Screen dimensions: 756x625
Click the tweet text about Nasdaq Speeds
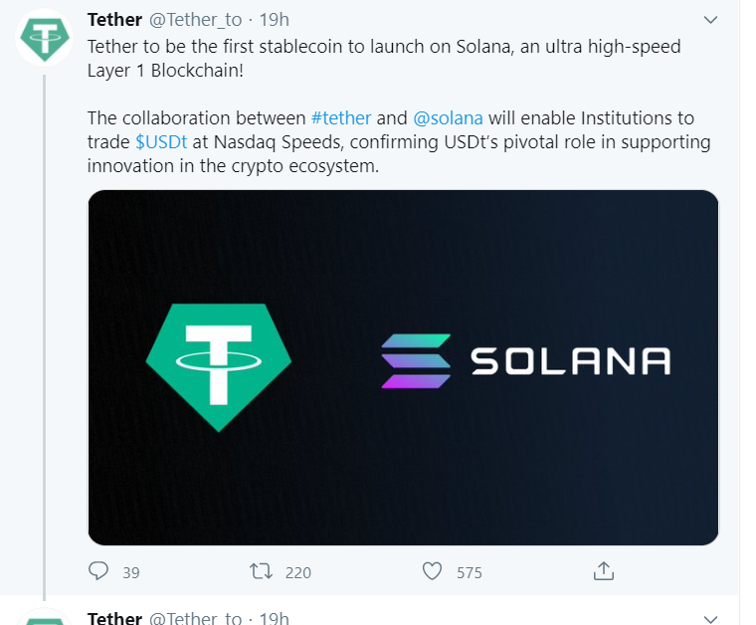pyautogui.click(x=398, y=142)
